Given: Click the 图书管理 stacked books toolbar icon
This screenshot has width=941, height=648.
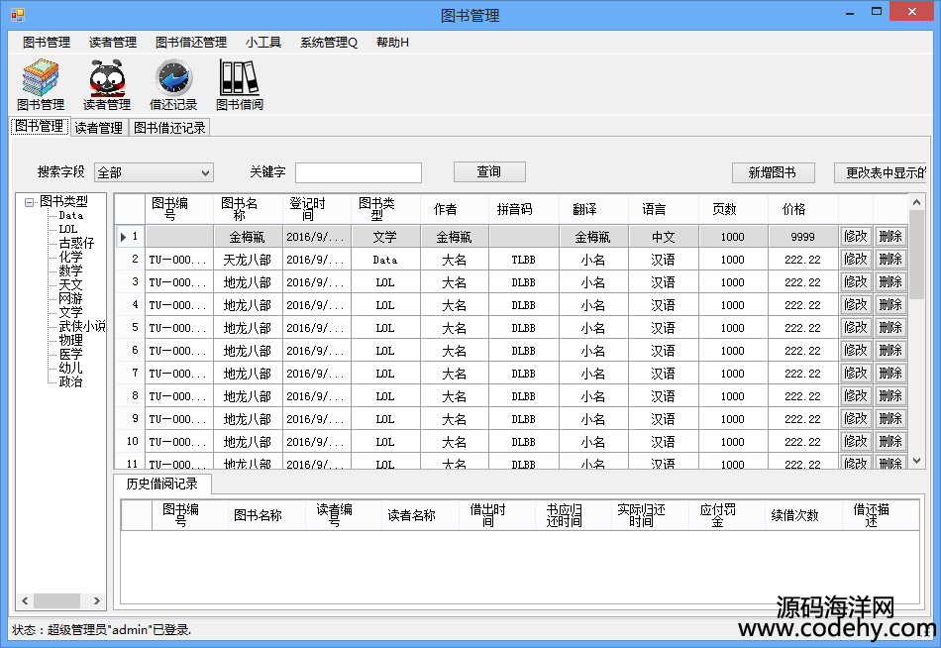Looking at the screenshot, I should (x=41, y=78).
